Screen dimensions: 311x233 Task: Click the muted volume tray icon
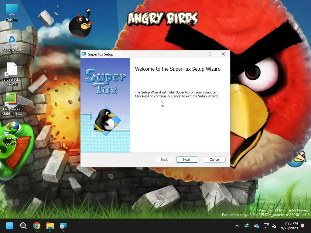coord(274,226)
